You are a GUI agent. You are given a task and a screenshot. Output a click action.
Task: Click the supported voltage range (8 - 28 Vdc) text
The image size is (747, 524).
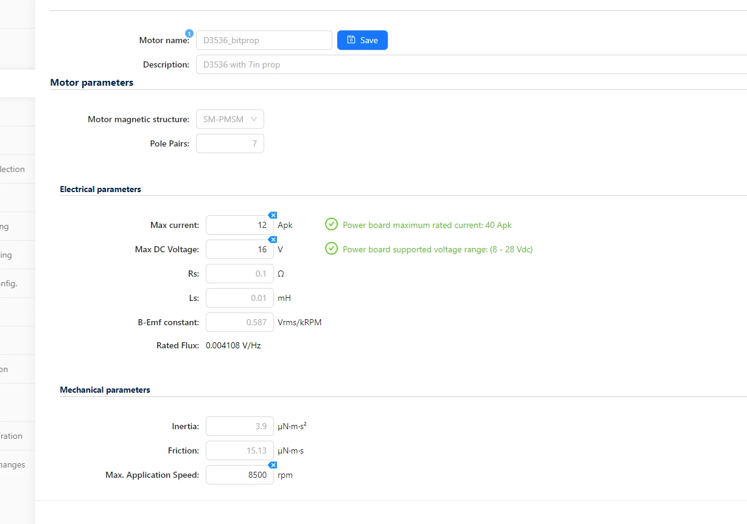[438, 249]
